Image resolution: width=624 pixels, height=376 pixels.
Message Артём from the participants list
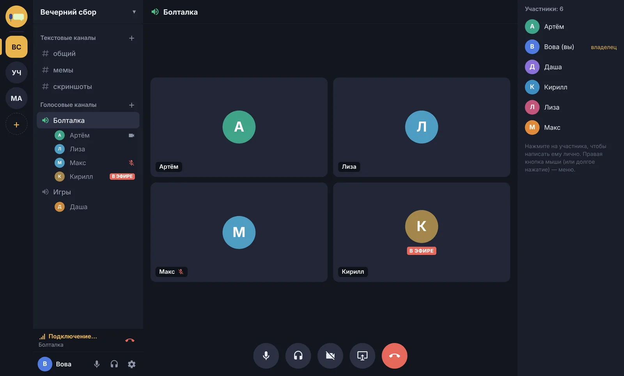(x=571, y=26)
